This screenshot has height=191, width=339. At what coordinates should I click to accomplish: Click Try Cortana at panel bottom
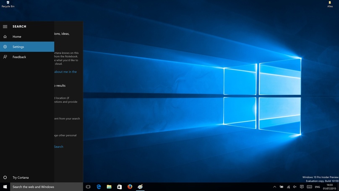tap(21, 178)
